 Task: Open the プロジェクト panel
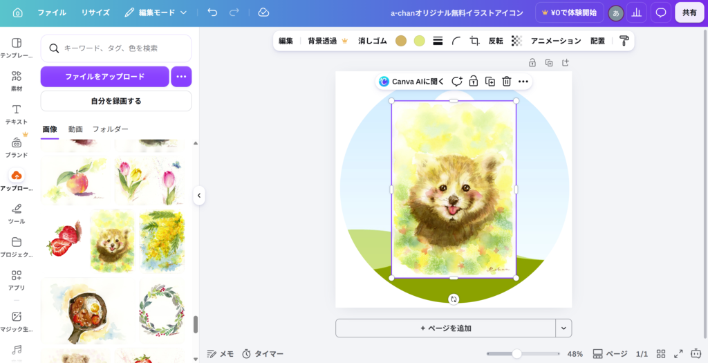(17, 247)
